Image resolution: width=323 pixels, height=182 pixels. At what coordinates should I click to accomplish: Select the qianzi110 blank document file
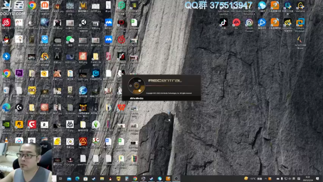[83, 160]
